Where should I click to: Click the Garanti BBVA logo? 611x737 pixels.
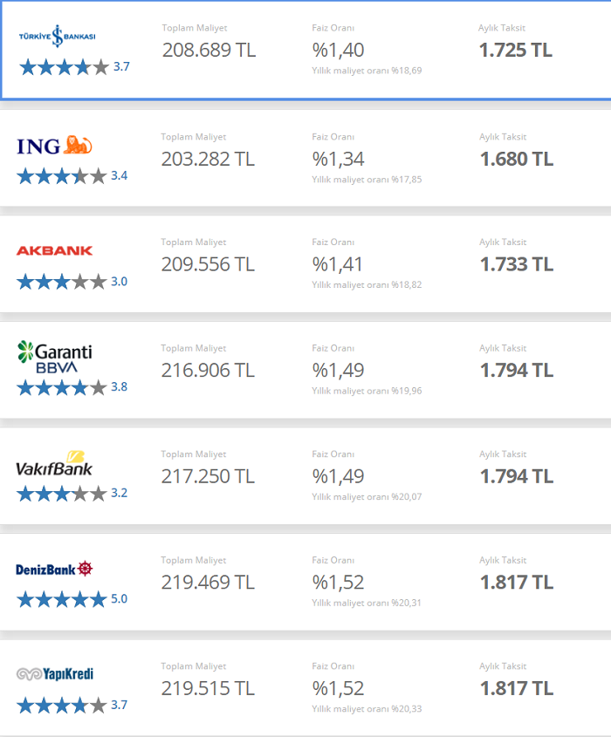(x=54, y=358)
